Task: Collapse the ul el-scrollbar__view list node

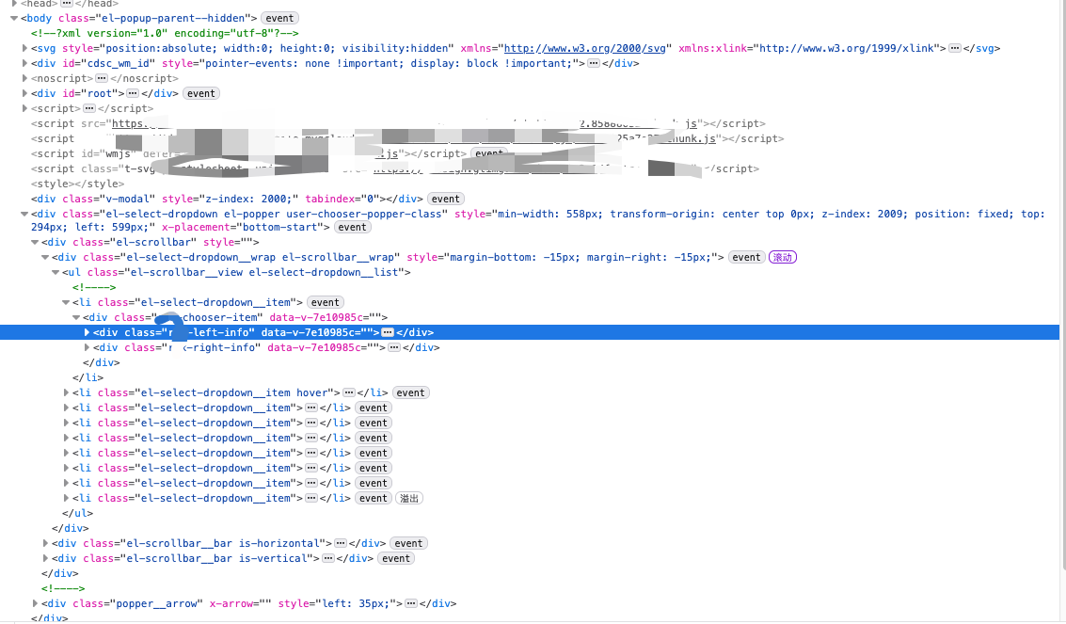Action: 56,272
